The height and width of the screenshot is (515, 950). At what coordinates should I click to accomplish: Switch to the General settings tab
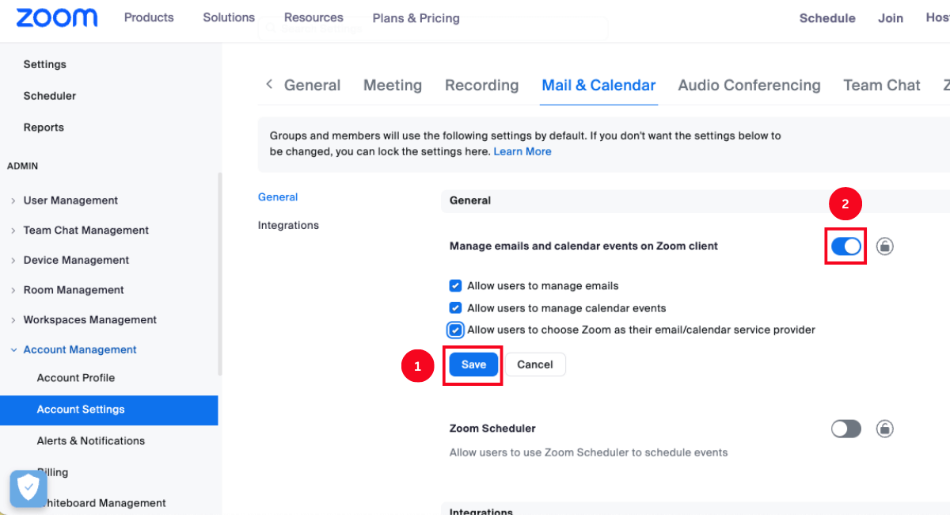(312, 86)
